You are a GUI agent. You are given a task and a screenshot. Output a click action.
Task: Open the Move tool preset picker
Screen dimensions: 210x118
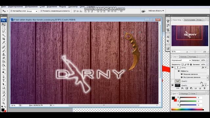pyautogui.click(x=7, y=11)
